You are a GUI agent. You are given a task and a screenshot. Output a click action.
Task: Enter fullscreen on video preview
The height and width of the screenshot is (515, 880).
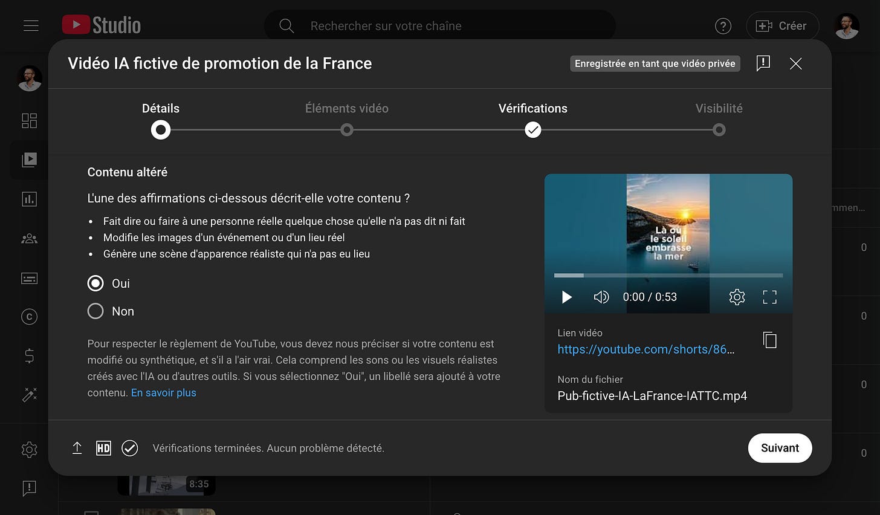[769, 297]
